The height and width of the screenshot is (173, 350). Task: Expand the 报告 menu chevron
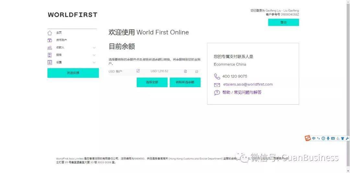tap(94, 55)
